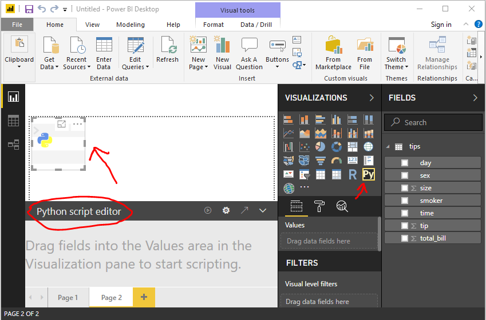Save the report with floppy icon
The image size is (486, 320).
click(29, 9)
